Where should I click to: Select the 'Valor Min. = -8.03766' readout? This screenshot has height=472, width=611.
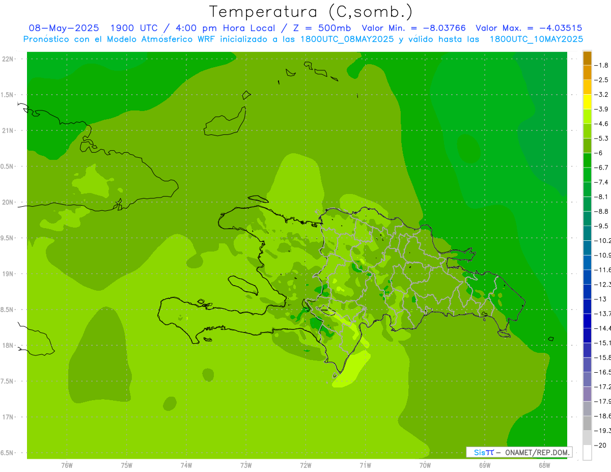click(413, 28)
